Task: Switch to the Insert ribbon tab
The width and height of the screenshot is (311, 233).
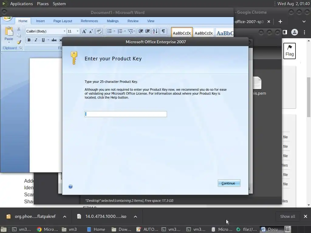Action: [40, 21]
